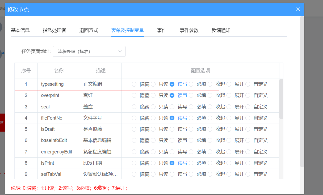The height and width of the screenshot is (195, 323).
Task: Click the table's vertical scrollbar thumb
Action: (281, 99)
